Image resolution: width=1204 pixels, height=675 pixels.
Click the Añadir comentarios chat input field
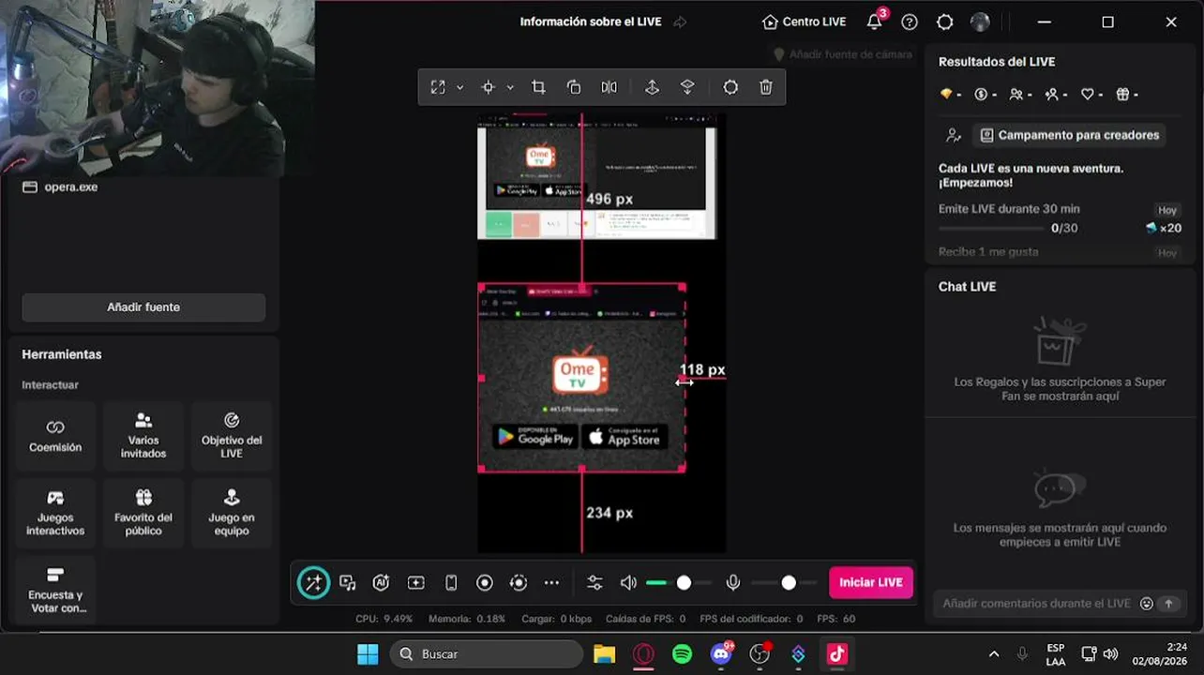click(1036, 604)
